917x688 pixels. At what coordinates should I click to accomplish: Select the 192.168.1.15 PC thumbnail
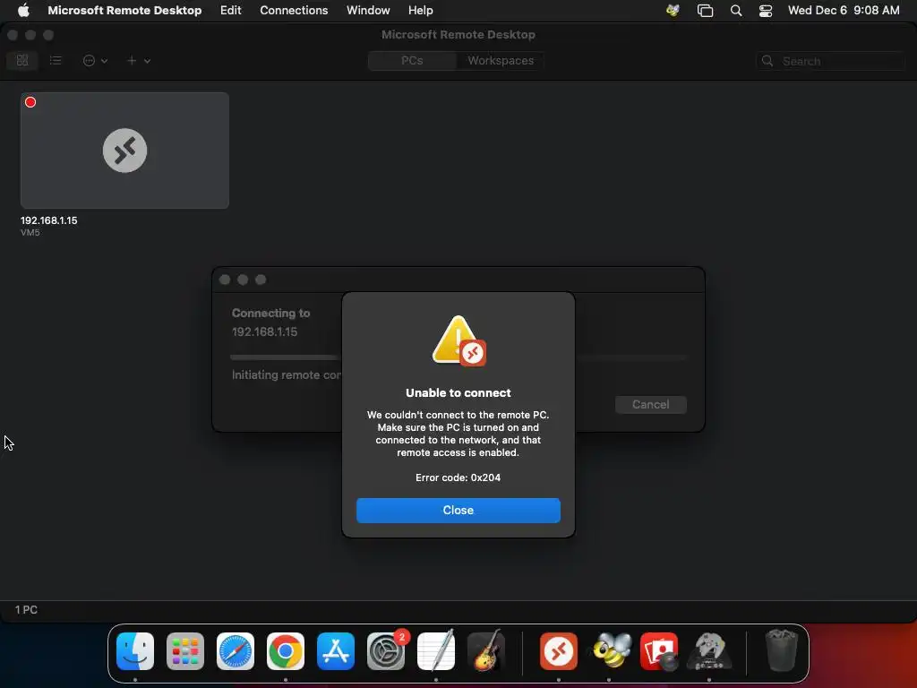pyautogui.click(x=124, y=150)
